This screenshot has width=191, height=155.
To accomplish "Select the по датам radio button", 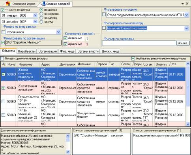I will [x=41, y=10].
